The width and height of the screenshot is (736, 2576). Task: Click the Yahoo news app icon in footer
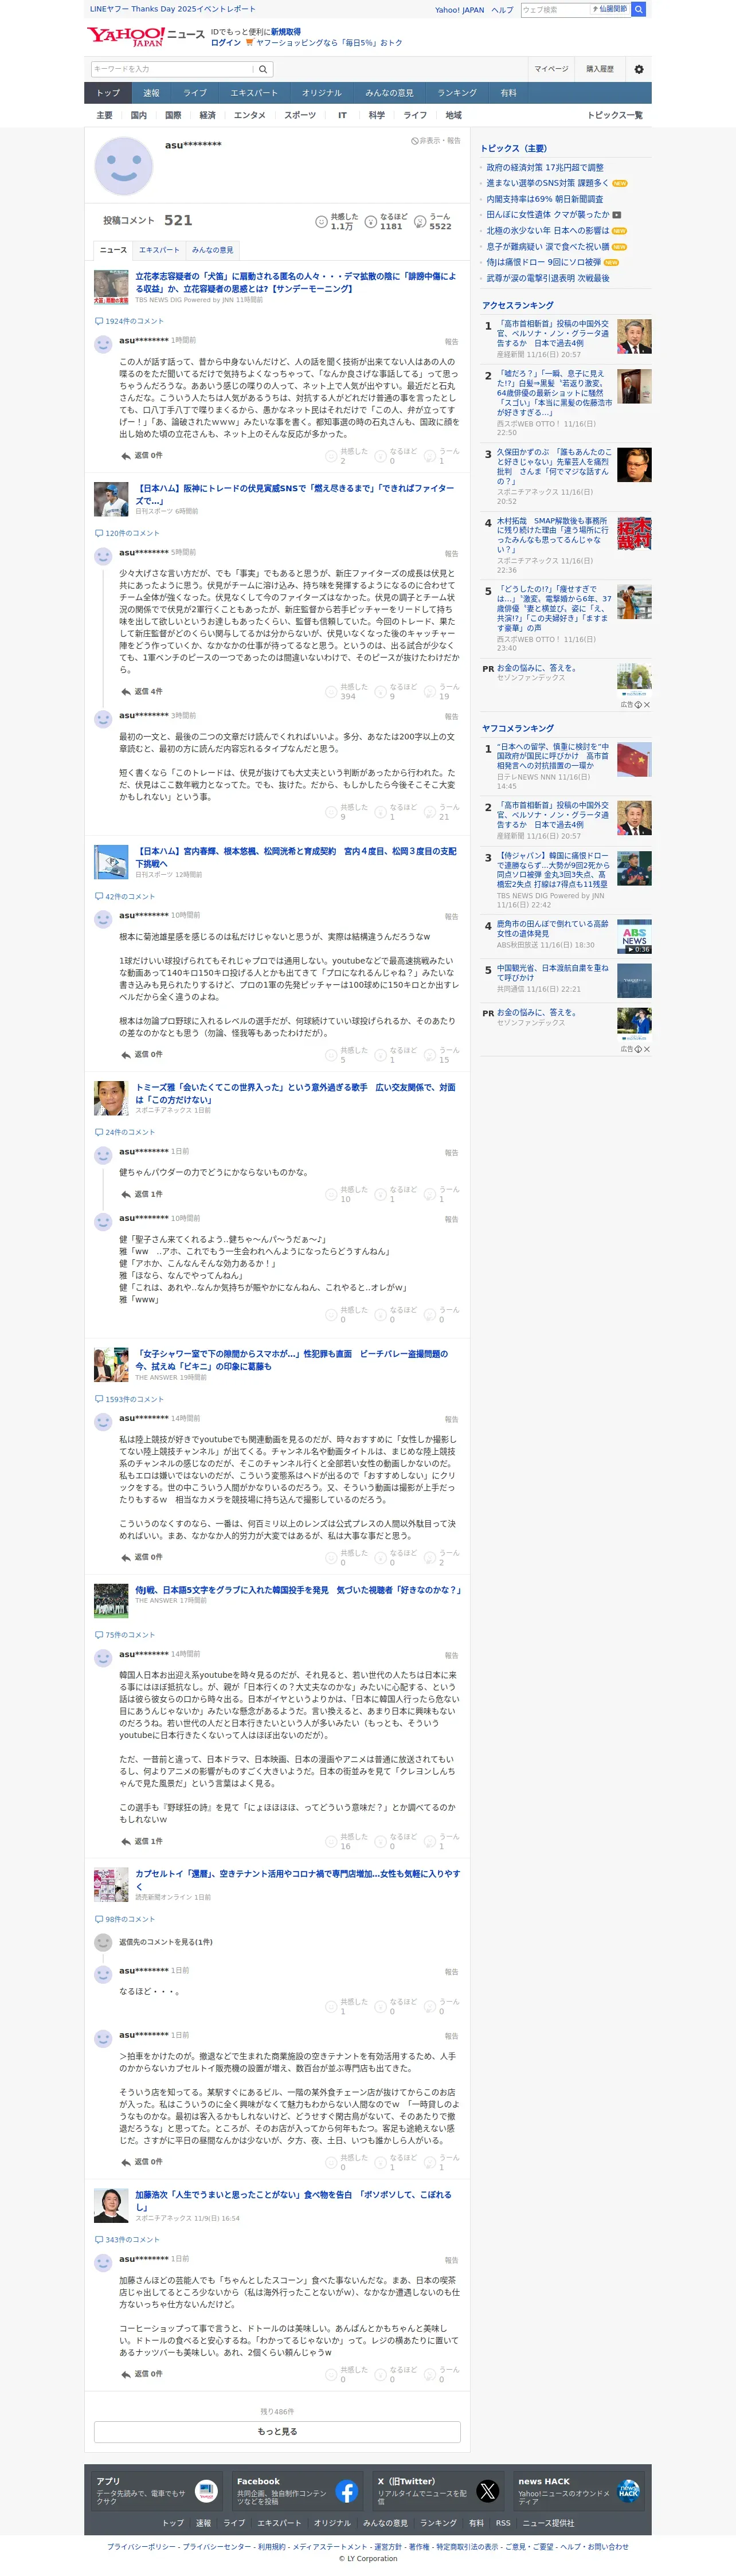[x=206, y=2491]
